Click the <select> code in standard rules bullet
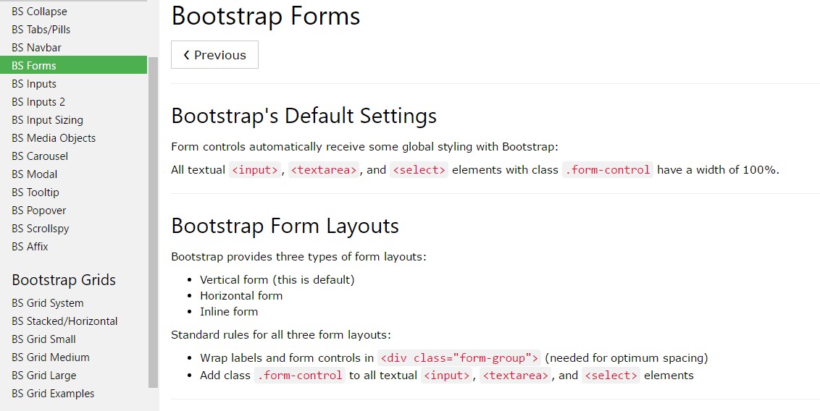This screenshot has width=820, height=411. click(611, 375)
